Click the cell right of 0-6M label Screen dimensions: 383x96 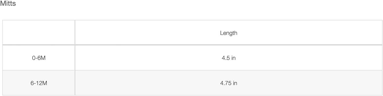point(229,58)
